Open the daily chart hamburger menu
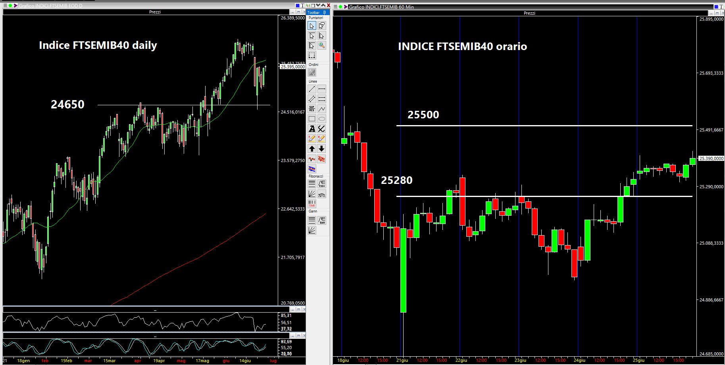This screenshot has width=725, height=365. (x=5, y=6)
